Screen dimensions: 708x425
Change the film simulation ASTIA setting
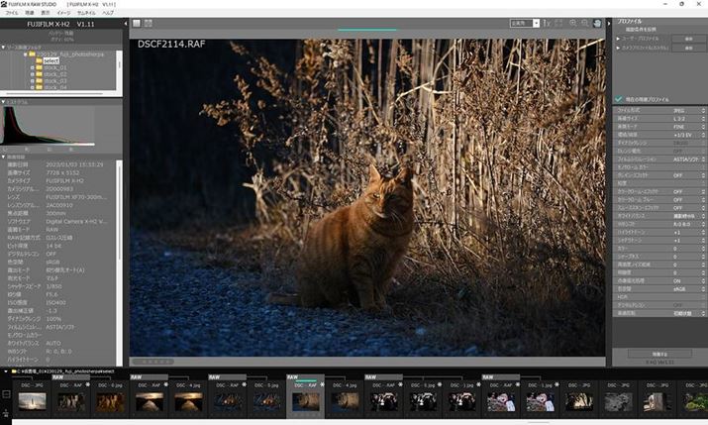coord(659,159)
